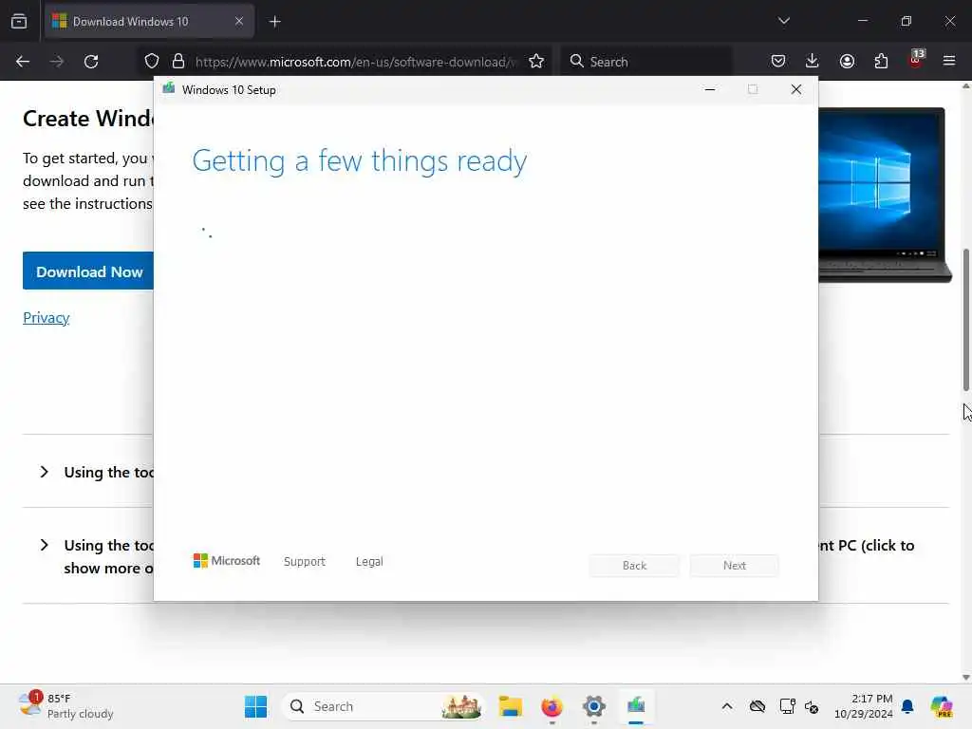
Task: Click the page vertical scrollbar thumb
Action: pos(965,319)
